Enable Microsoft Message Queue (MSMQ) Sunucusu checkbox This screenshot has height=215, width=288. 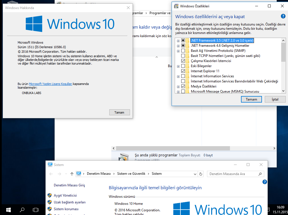[x=183, y=91]
